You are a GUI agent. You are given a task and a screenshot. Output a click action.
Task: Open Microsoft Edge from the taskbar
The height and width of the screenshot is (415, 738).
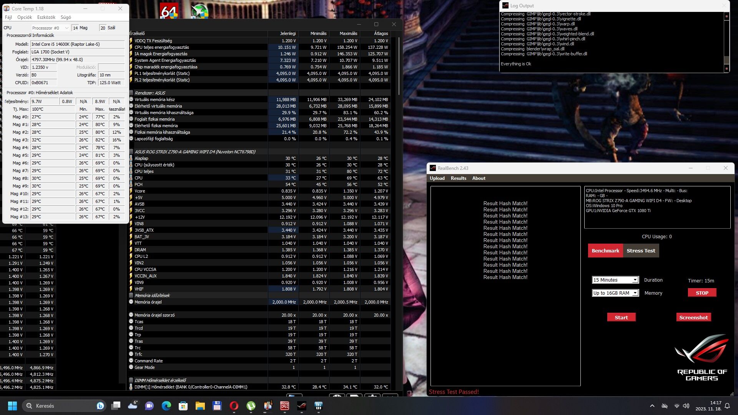[166, 406]
